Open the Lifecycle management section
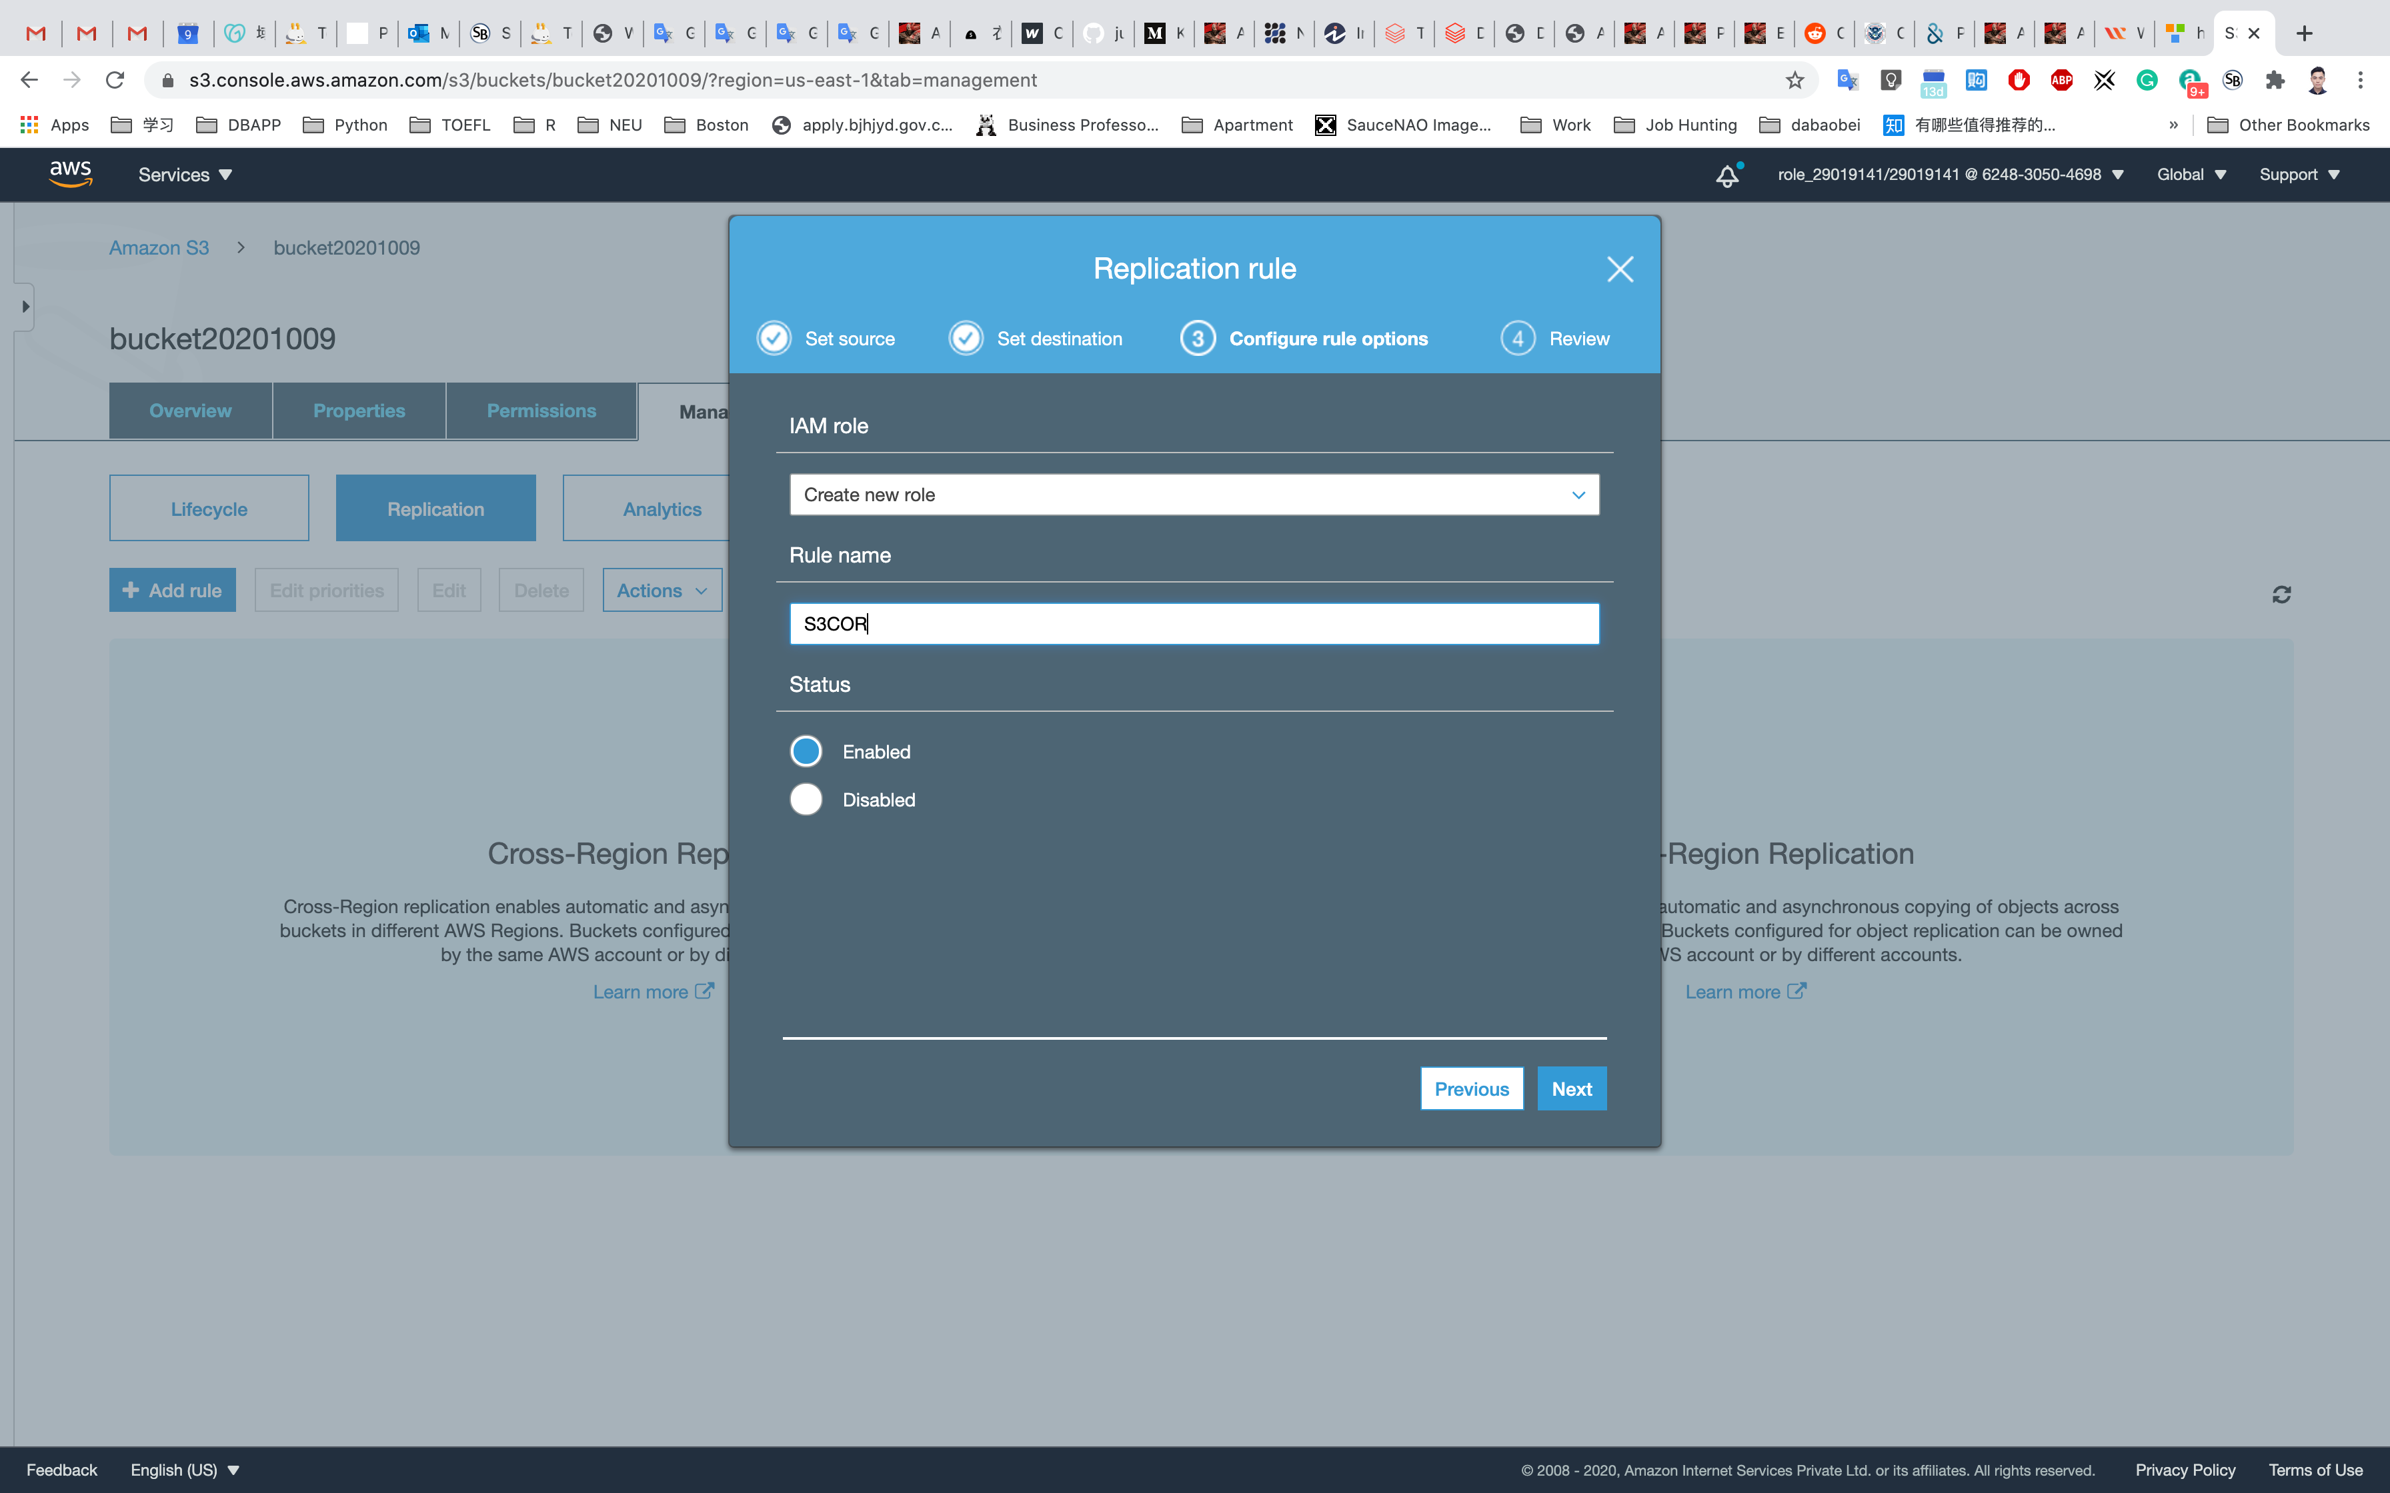 click(x=208, y=509)
